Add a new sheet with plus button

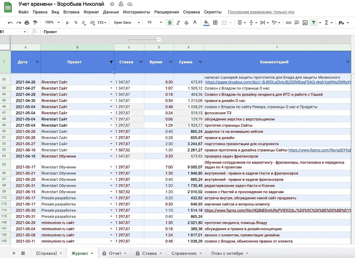click(13, 253)
